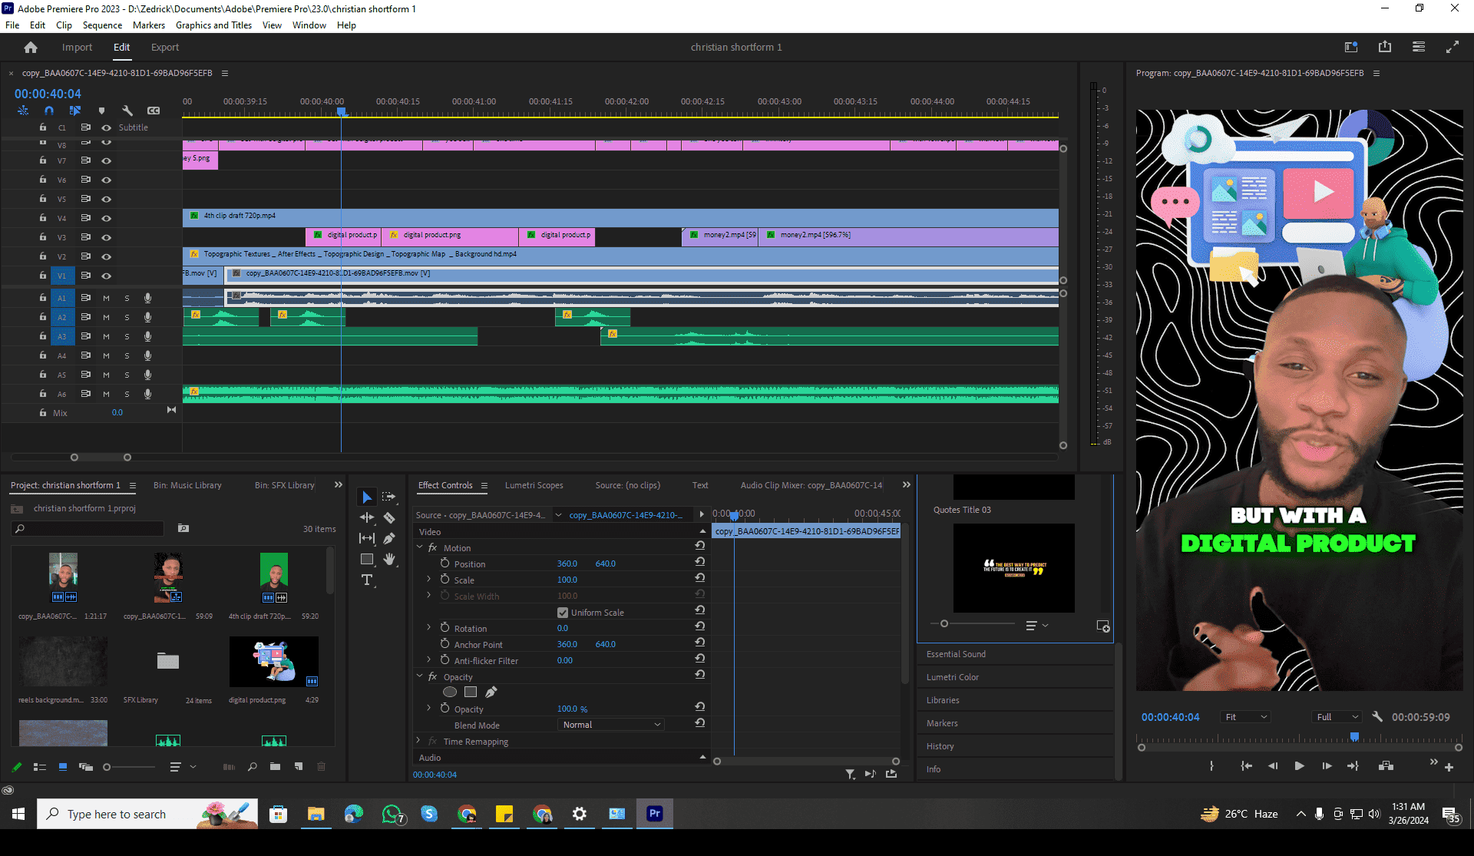Go to the Export workspace

click(164, 48)
